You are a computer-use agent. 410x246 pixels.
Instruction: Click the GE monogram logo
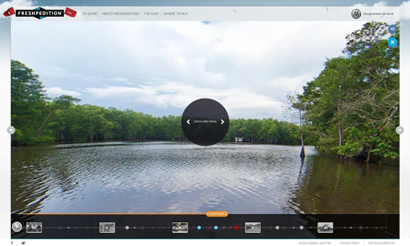[356, 13]
